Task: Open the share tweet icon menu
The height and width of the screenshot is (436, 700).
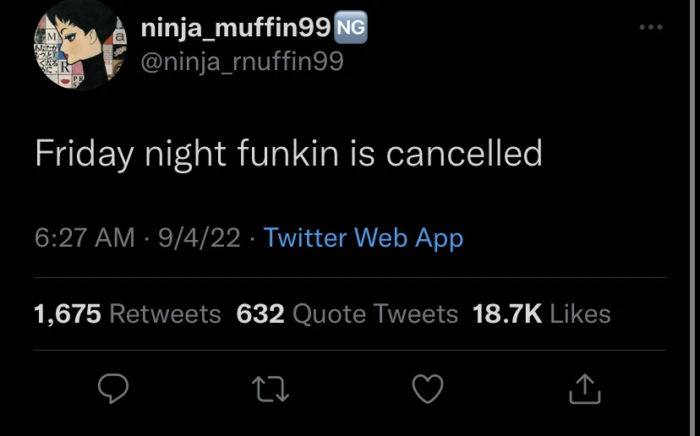Action: click(585, 389)
